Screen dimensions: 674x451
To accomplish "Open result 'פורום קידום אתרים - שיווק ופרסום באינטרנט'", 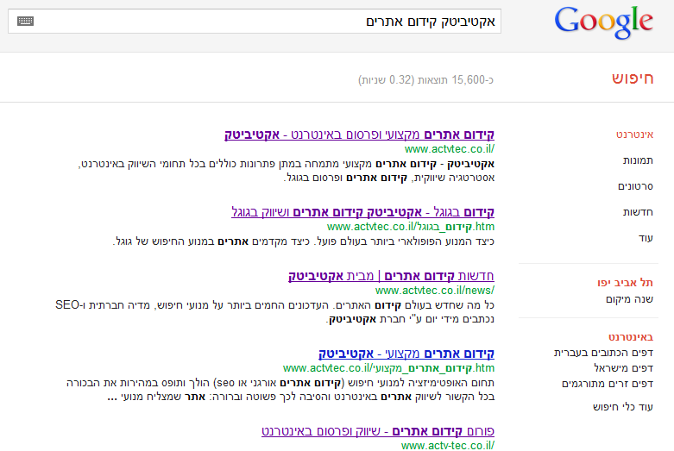I will [x=378, y=431].
